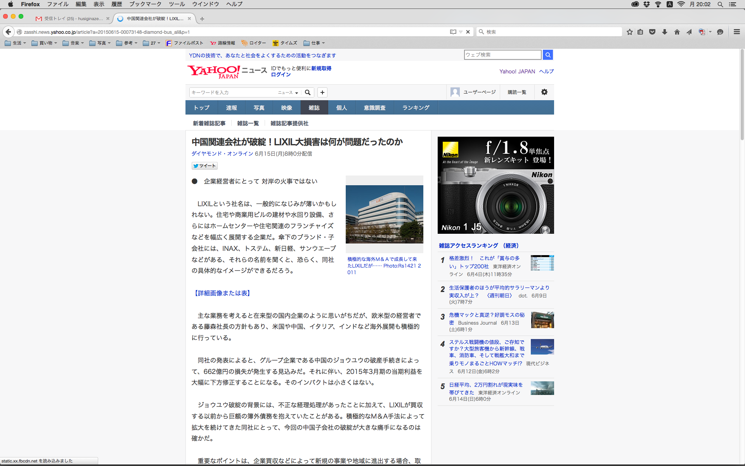Toggle reader view in the address bar
This screenshot has width=745, height=466.
tap(453, 32)
